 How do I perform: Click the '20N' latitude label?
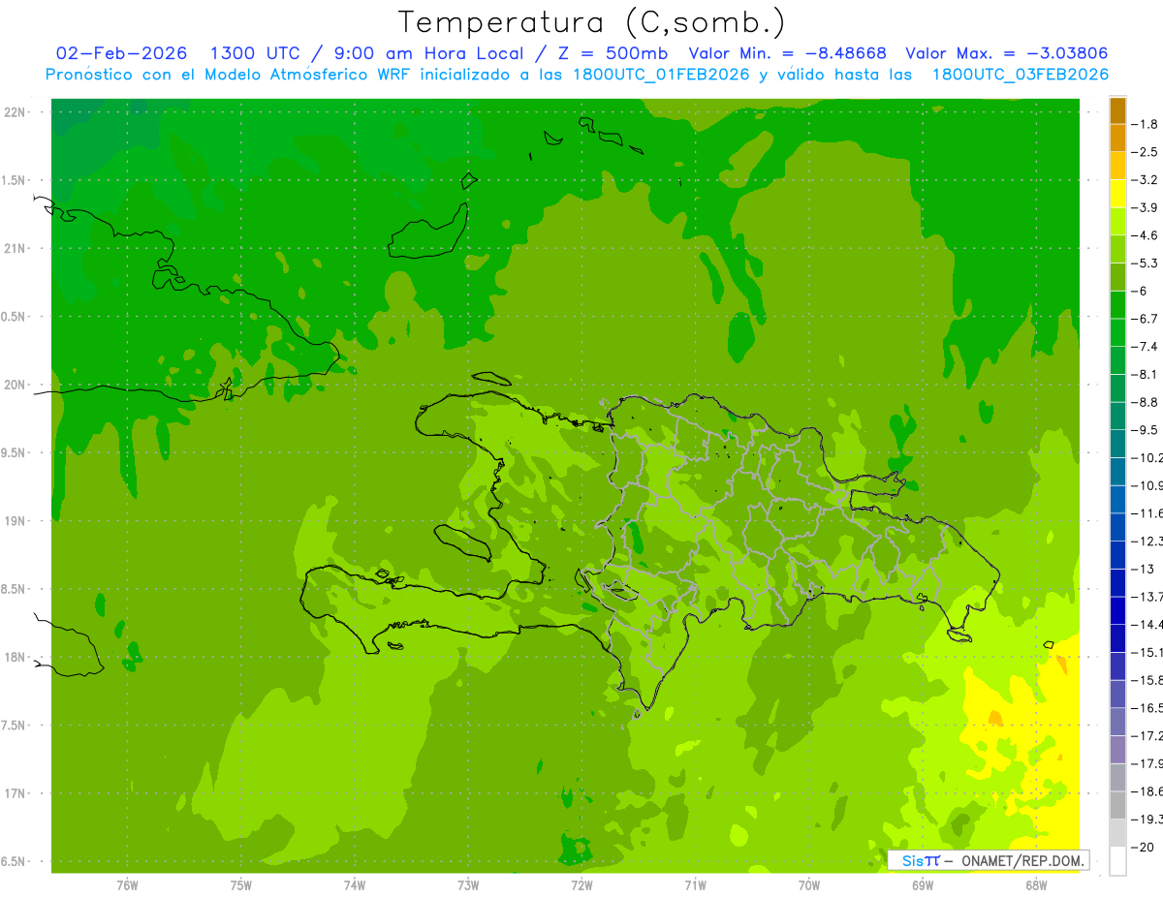pos(14,385)
